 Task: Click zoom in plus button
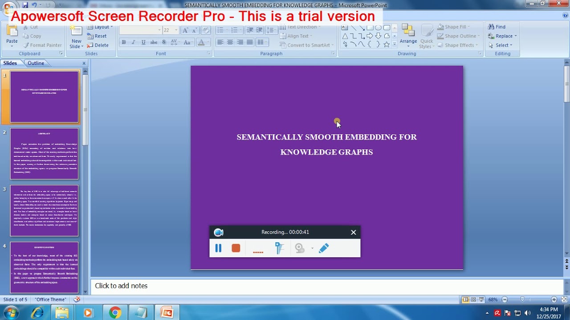pyautogui.click(x=554, y=300)
